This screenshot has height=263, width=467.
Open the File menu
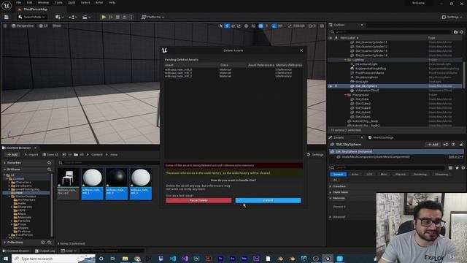pyautogui.click(x=18, y=3)
